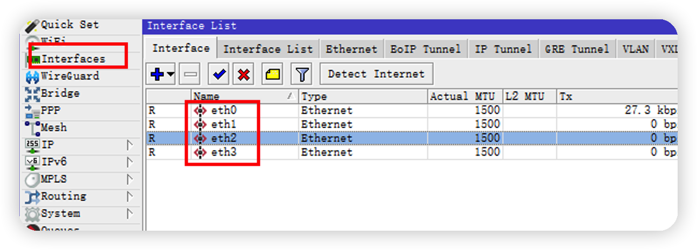Click the funnel filter icon

(302, 75)
